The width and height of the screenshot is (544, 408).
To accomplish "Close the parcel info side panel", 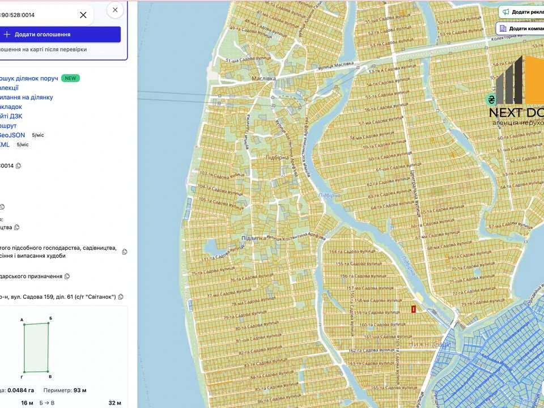I will point(115,10).
